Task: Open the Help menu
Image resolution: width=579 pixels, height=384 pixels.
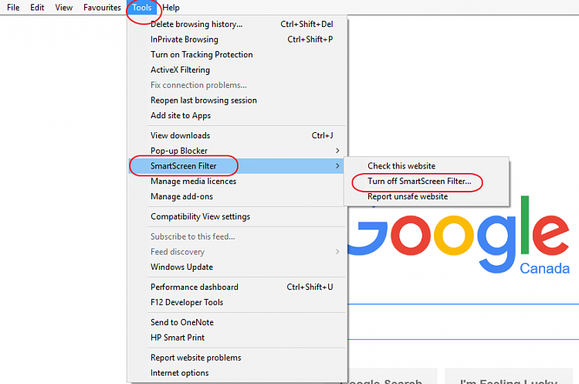Action: (x=171, y=8)
